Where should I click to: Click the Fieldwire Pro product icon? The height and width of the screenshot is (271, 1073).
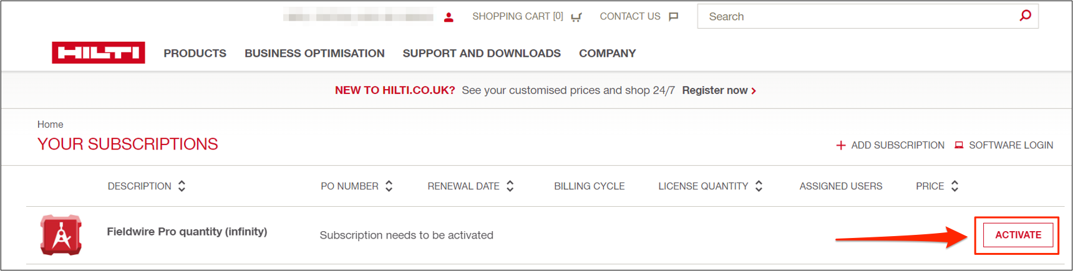61,235
